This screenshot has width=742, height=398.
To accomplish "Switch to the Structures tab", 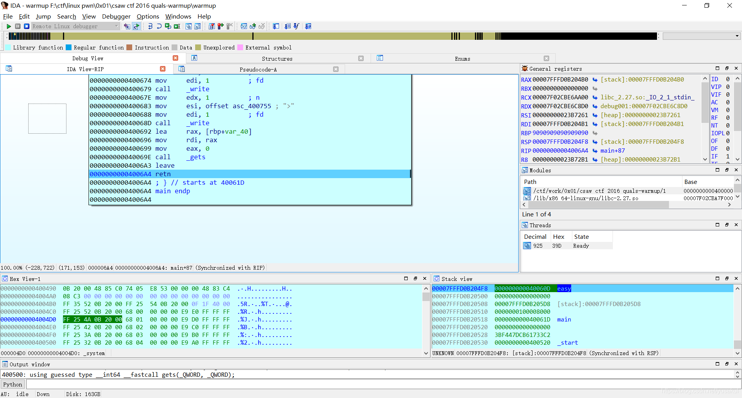I will [x=277, y=58].
